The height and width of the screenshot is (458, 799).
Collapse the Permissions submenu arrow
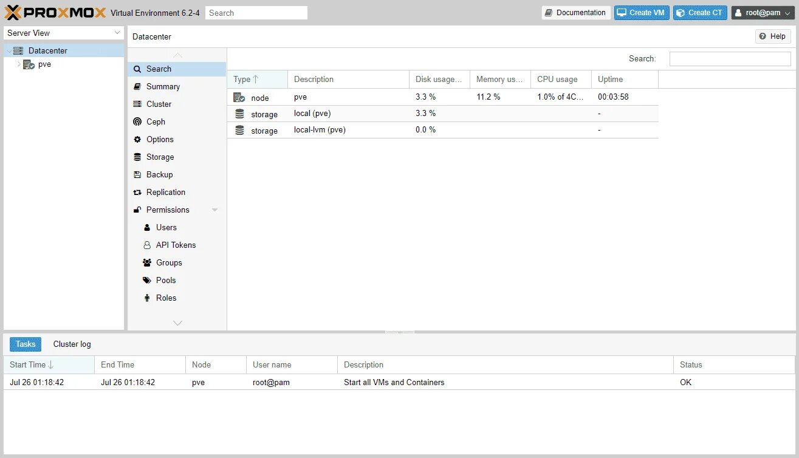pyautogui.click(x=214, y=210)
